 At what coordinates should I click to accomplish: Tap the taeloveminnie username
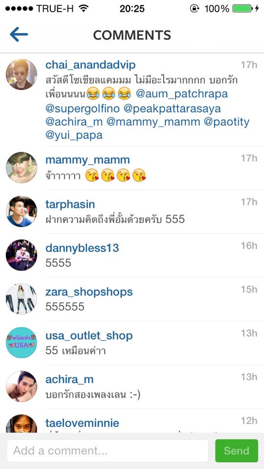click(x=82, y=423)
